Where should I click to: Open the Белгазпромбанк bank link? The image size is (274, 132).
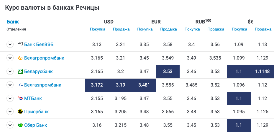tap(43, 85)
